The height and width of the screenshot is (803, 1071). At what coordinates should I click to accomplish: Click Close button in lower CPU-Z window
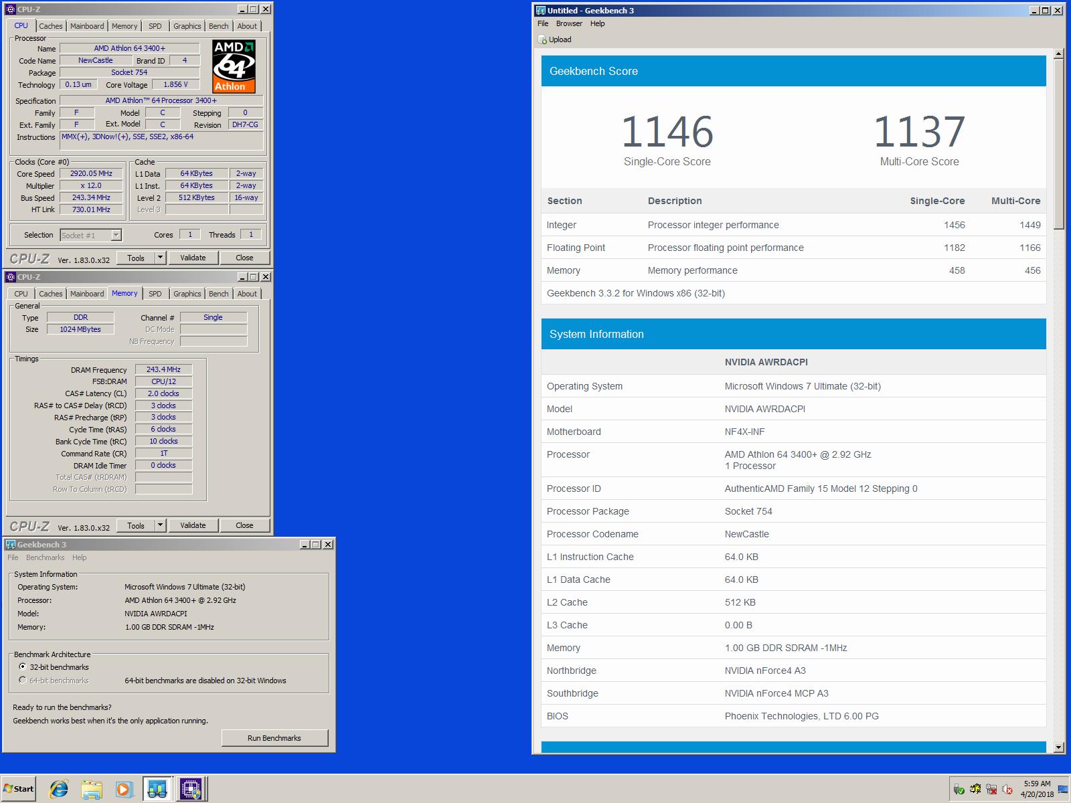(x=244, y=525)
